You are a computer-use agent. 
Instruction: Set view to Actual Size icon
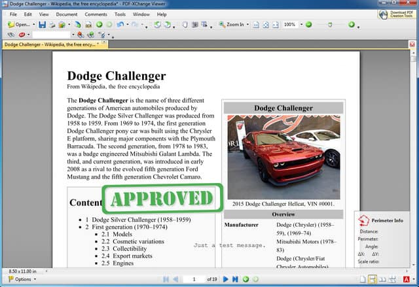256,25
